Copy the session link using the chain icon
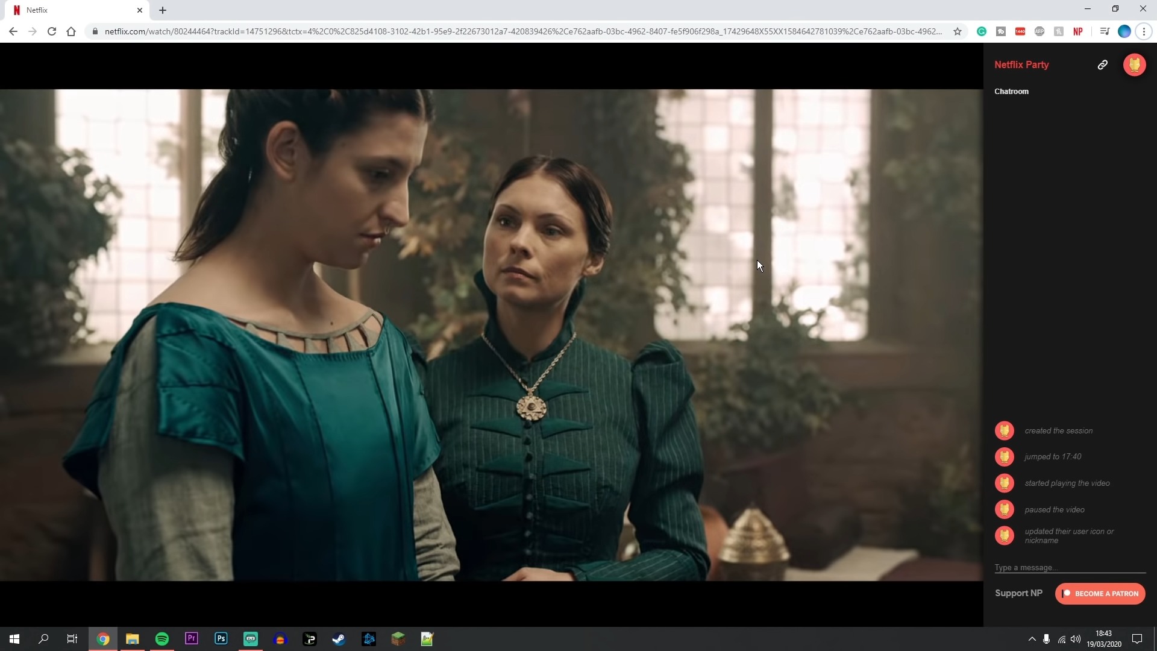This screenshot has width=1157, height=651. click(1102, 64)
